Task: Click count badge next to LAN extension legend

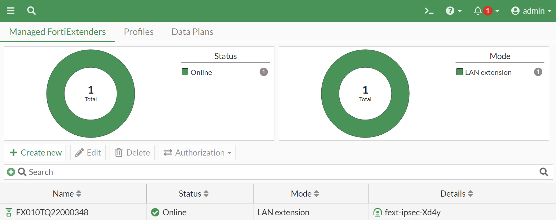Action: click(538, 72)
